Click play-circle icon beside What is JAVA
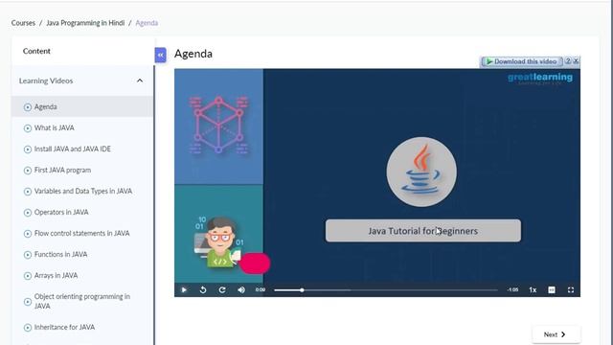The width and height of the screenshot is (613, 345). (x=28, y=128)
